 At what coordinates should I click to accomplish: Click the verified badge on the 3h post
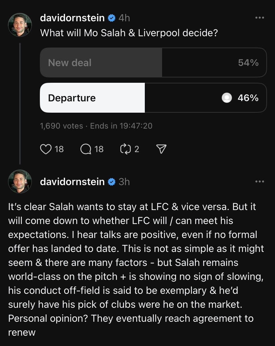pos(112,182)
